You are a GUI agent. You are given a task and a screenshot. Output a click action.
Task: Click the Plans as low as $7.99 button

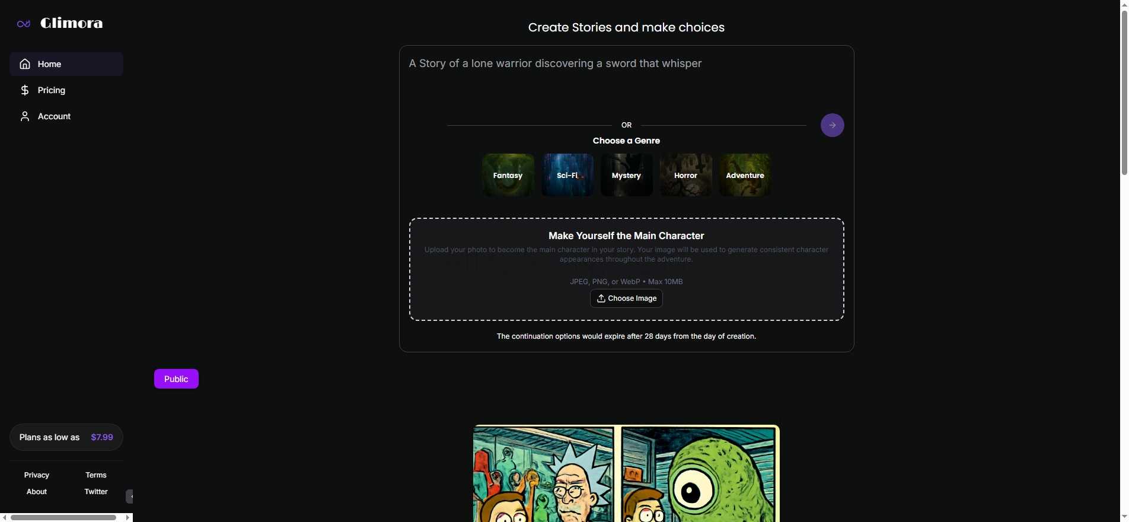66,437
